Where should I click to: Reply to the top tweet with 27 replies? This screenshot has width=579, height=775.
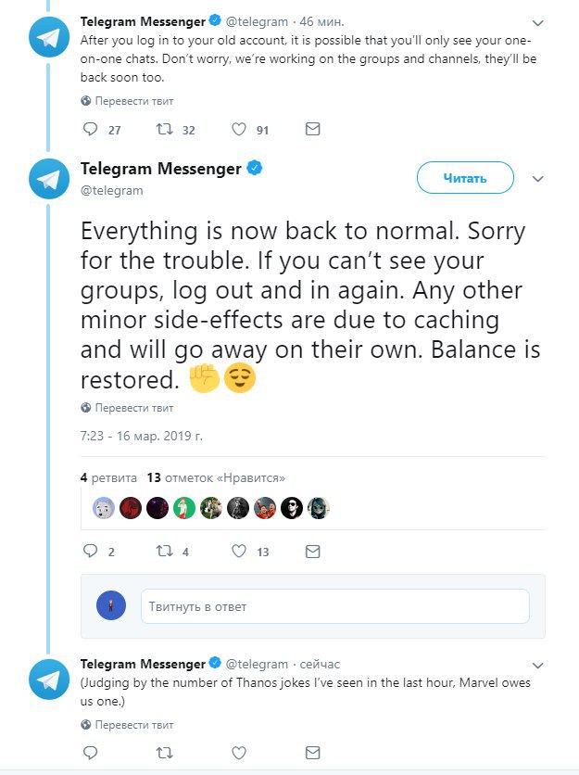[91, 130]
